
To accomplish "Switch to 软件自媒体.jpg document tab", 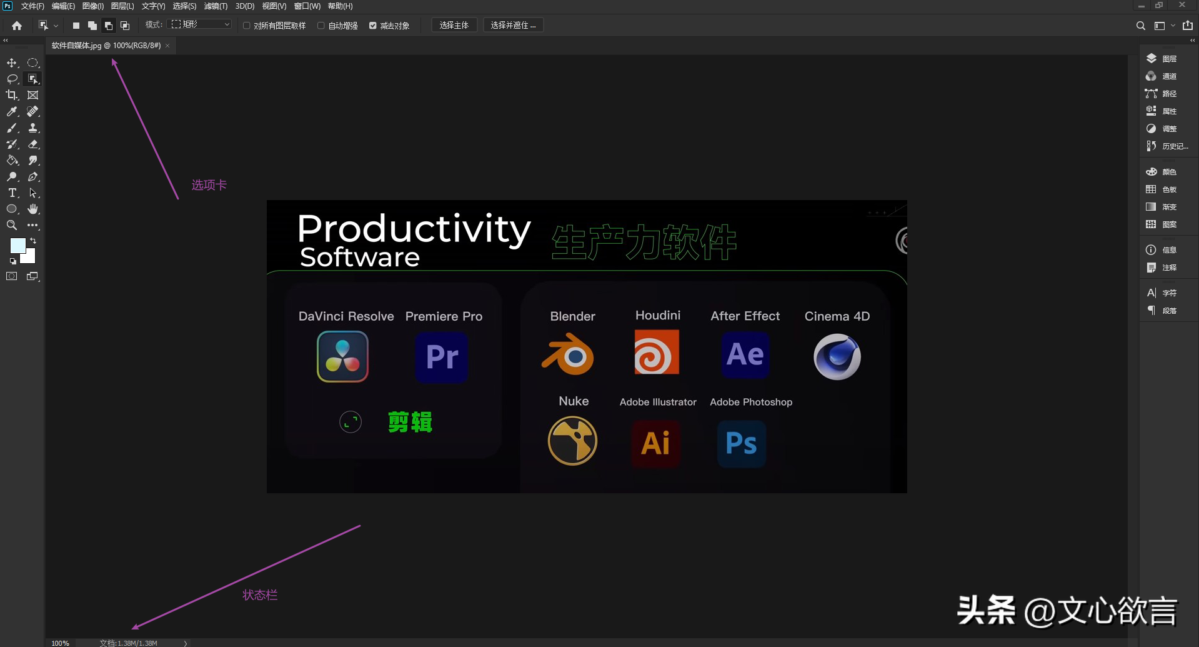I will point(106,46).
